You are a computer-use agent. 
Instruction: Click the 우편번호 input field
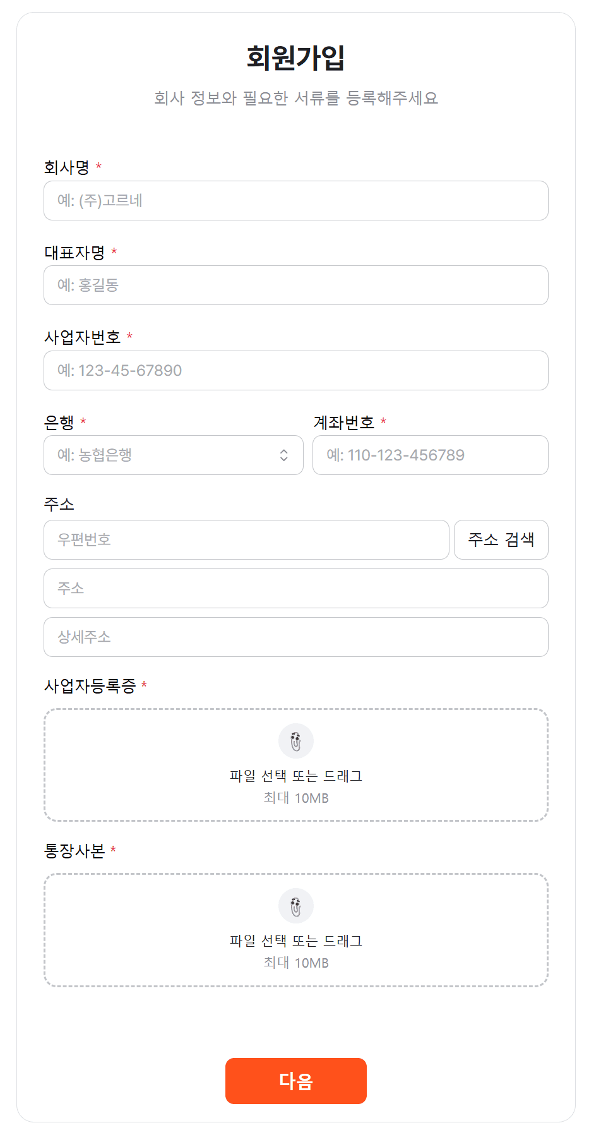click(x=246, y=539)
